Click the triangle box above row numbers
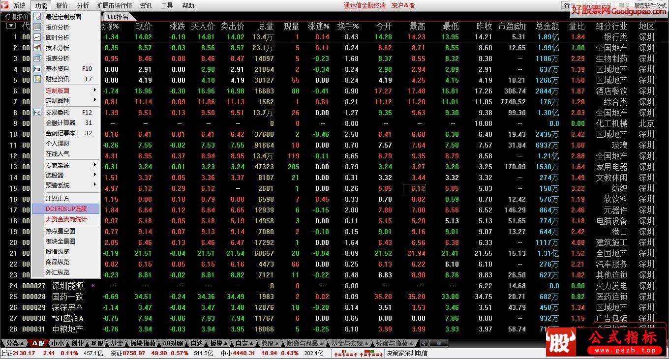 pyautogui.click(x=11, y=26)
